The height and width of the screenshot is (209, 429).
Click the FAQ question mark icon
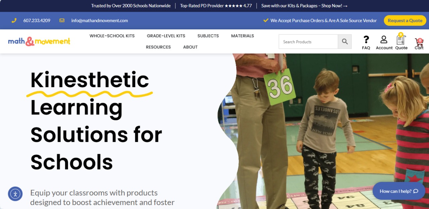(366, 40)
